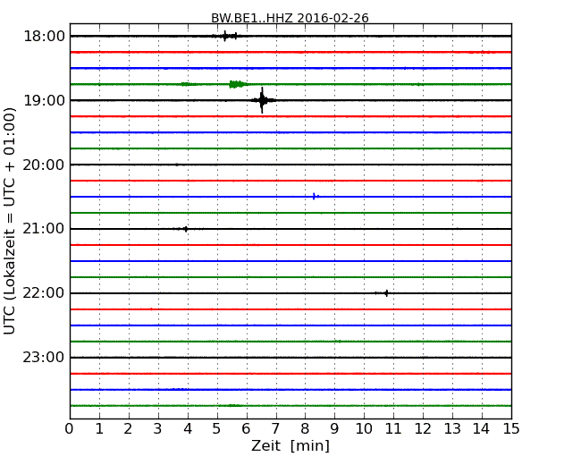Click the x-axis tick label 7

[275, 428]
